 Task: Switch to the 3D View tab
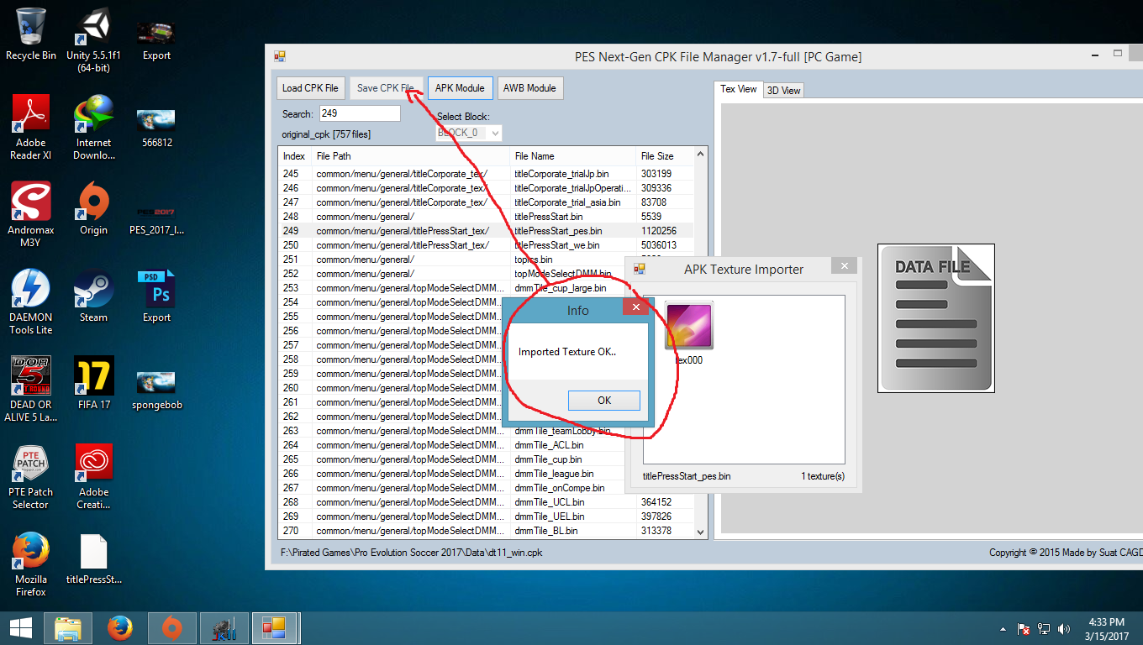point(783,90)
